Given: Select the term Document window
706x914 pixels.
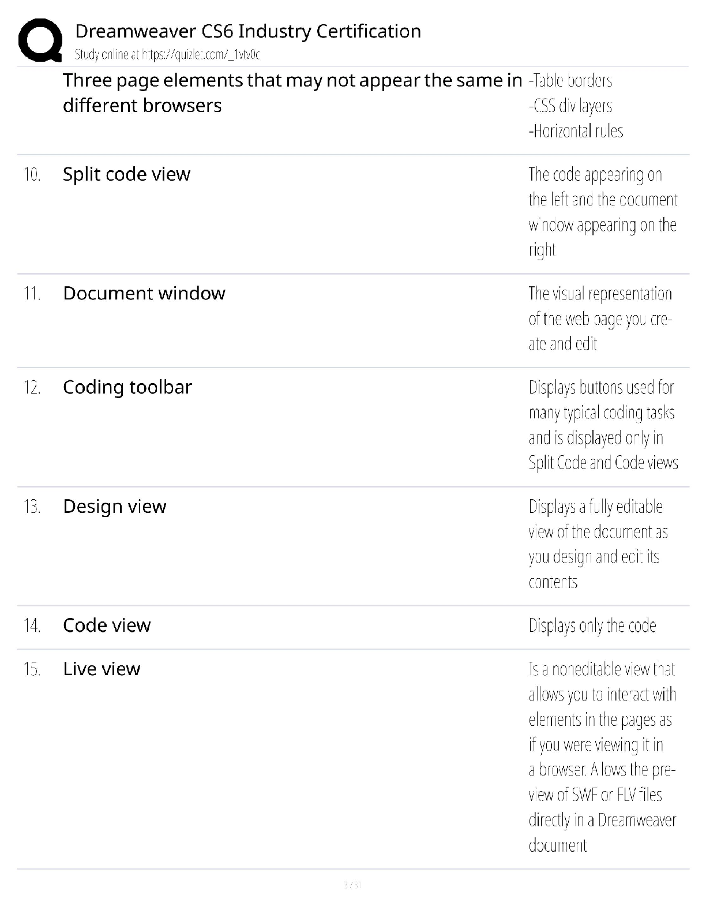Looking at the screenshot, I should [144, 293].
